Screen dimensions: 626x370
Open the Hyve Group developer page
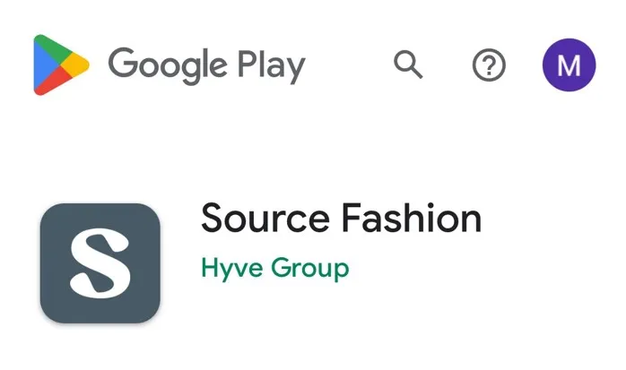click(x=274, y=267)
